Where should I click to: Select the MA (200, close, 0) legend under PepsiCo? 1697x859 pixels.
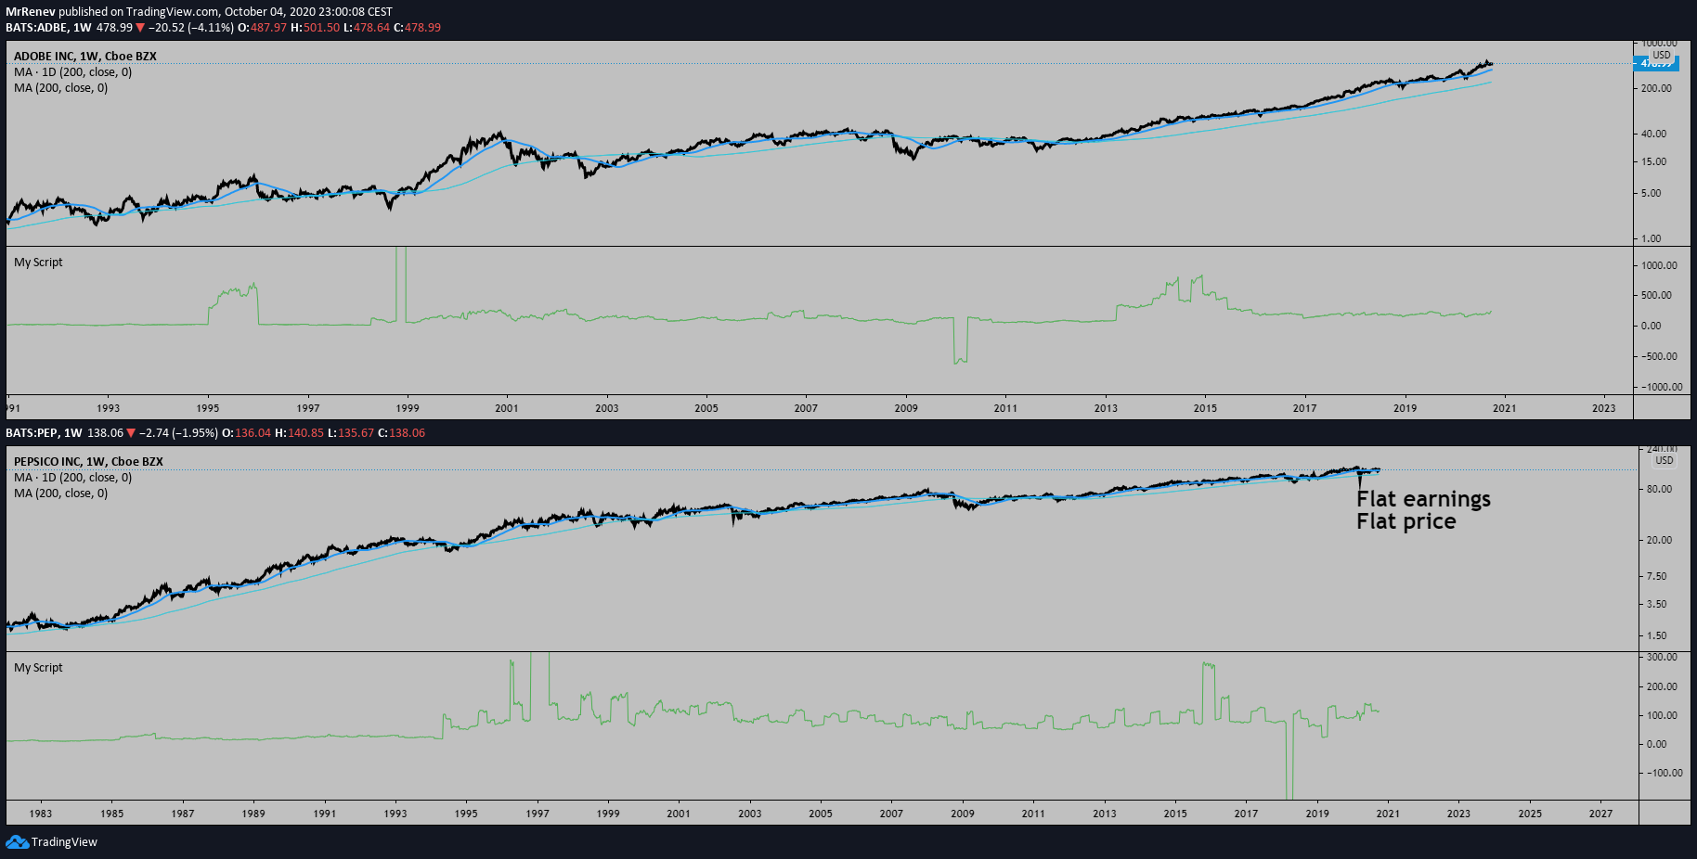pos(60,494)
